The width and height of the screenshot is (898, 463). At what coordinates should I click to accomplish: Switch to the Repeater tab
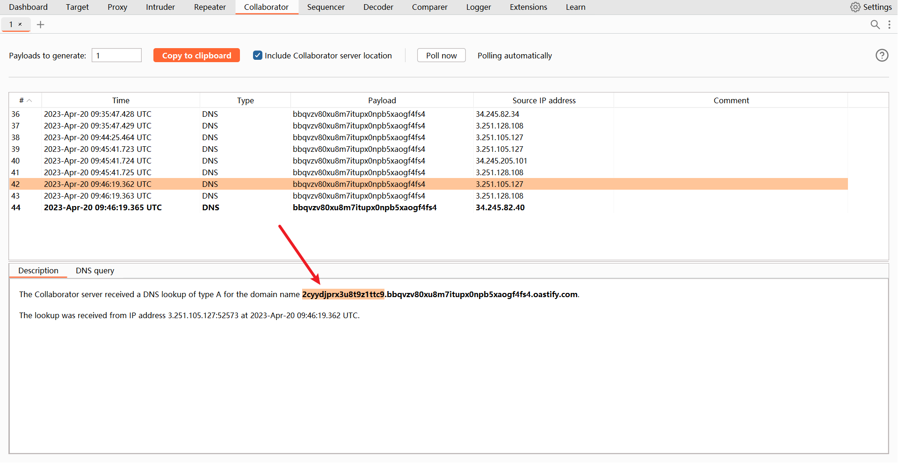point(210,7)
